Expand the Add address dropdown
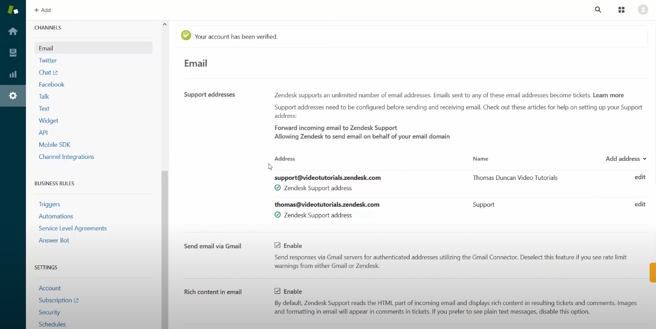The height and width of the screenshot is (329, 656). click(x=626, y=159)
